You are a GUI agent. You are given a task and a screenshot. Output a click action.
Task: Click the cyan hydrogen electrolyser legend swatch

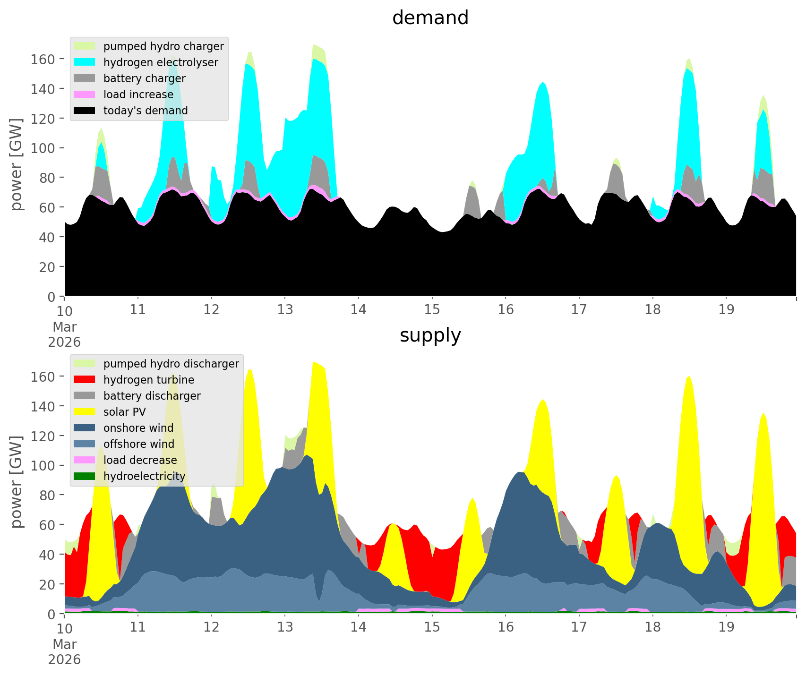coord(85,62)
